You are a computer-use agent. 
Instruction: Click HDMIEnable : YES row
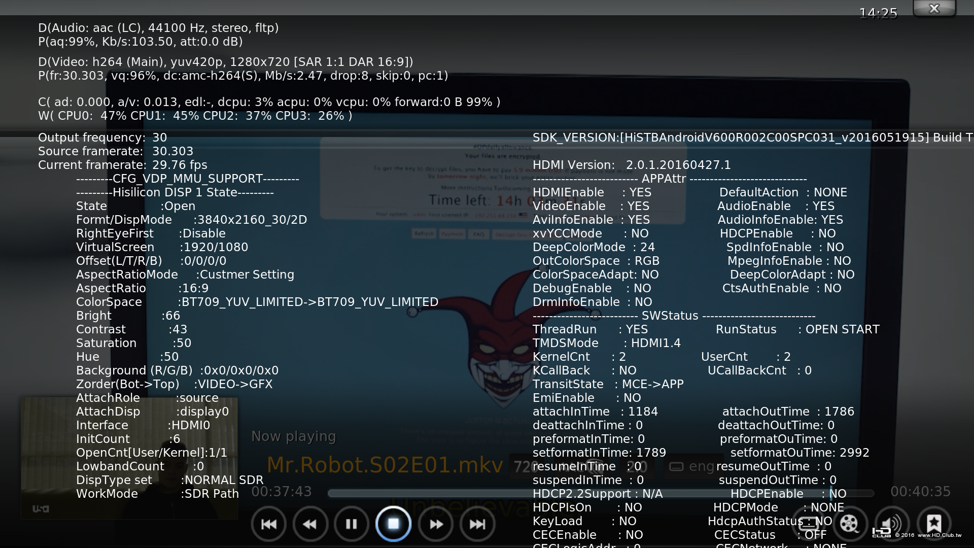(592, 192)
